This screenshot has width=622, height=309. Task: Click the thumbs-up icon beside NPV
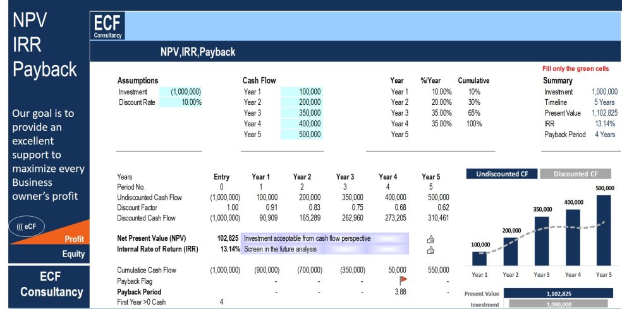(x=431, y=239)
